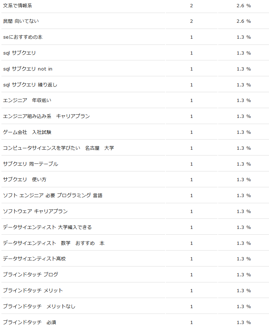
Task: Select 'データサイエンティスト 大学編入できる' keyword
Action: tap(47, 227)
